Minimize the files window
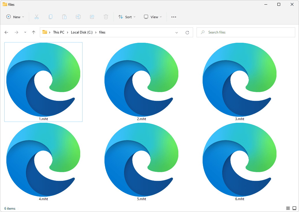299x212 pixels. 266,4
